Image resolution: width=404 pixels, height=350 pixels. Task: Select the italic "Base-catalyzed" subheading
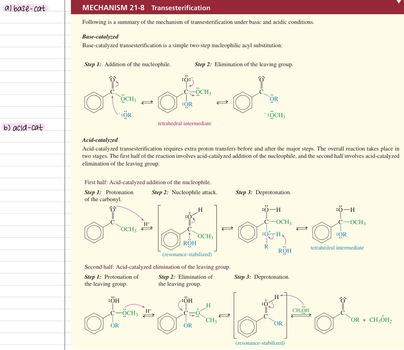click(x=100, y=37)
